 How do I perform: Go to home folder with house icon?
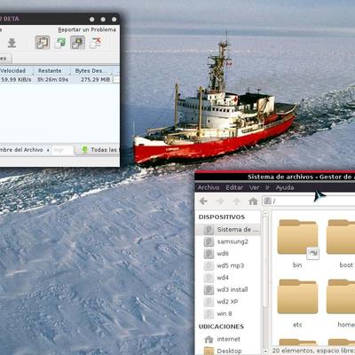(x=253, y=201)
